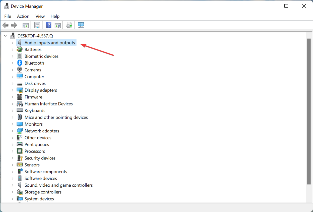Expand the Computer category
This screenshot has height=212, width=313.
(x=12, y=77)
